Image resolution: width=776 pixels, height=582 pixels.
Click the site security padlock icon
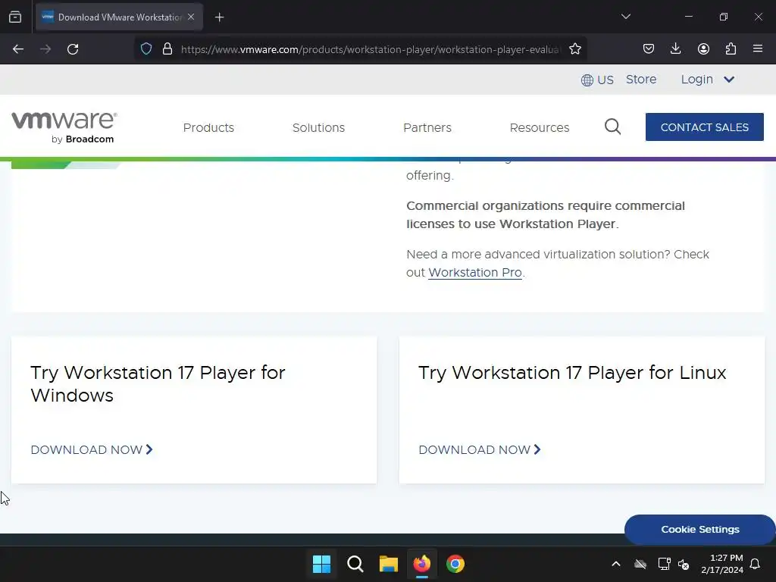pyautogui.click(x=167, y=49)
